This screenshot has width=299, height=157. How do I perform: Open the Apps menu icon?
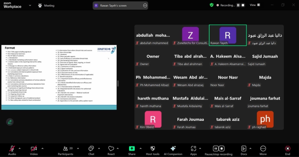pos(193,150)
